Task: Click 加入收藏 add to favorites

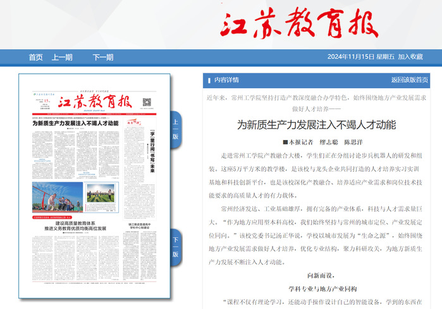Action: pyautogui.click(x=410, y=57)
